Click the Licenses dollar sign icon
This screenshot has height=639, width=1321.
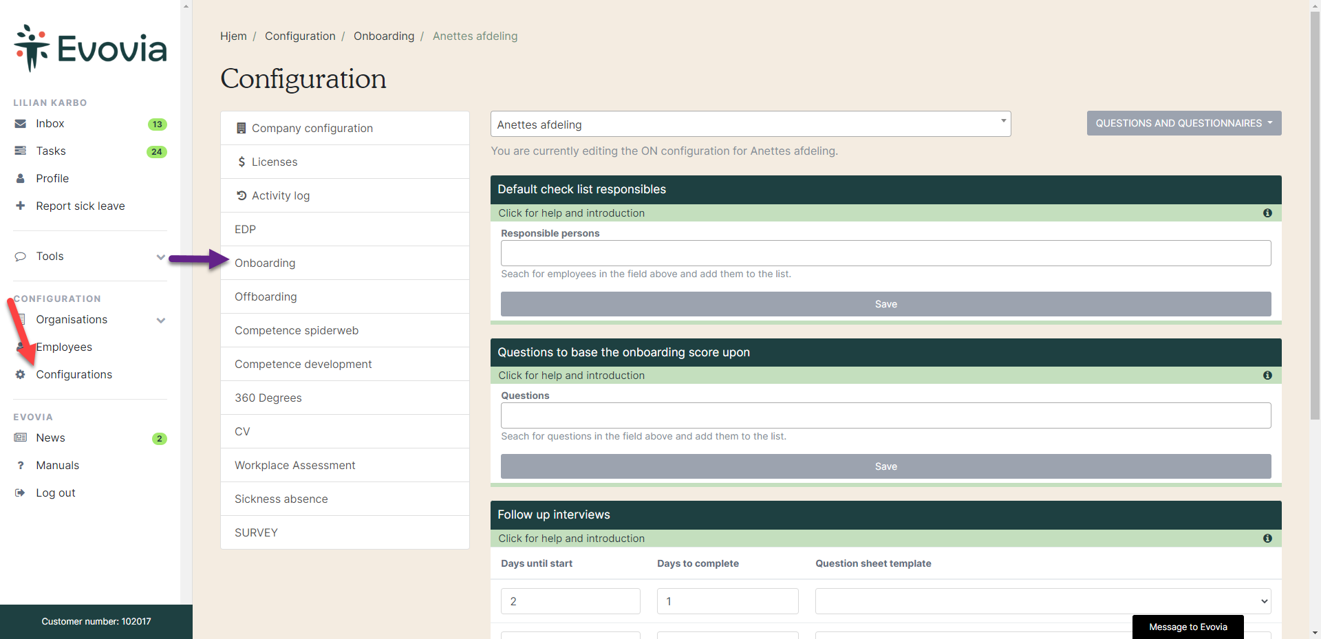coord(241,162)
